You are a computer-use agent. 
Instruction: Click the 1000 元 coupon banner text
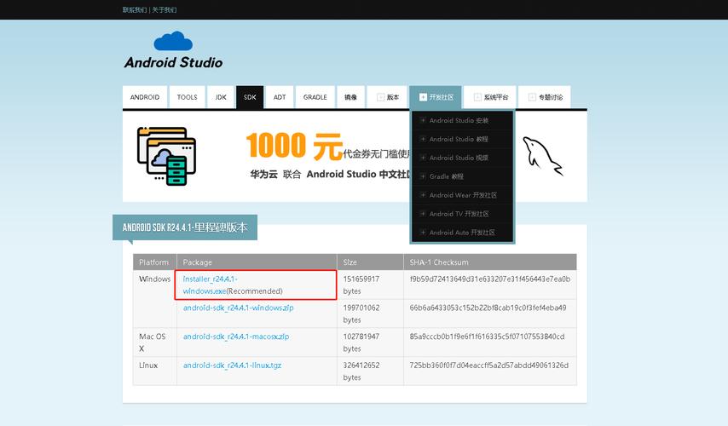click(x=294, y=146)
